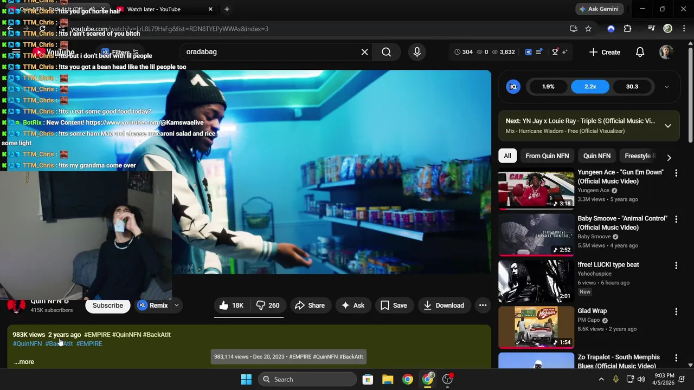The height and width of the screenshot is (390, 694).
Task: Open the vidIQ list icon with blue dot
Action: [x=539, y=52]
